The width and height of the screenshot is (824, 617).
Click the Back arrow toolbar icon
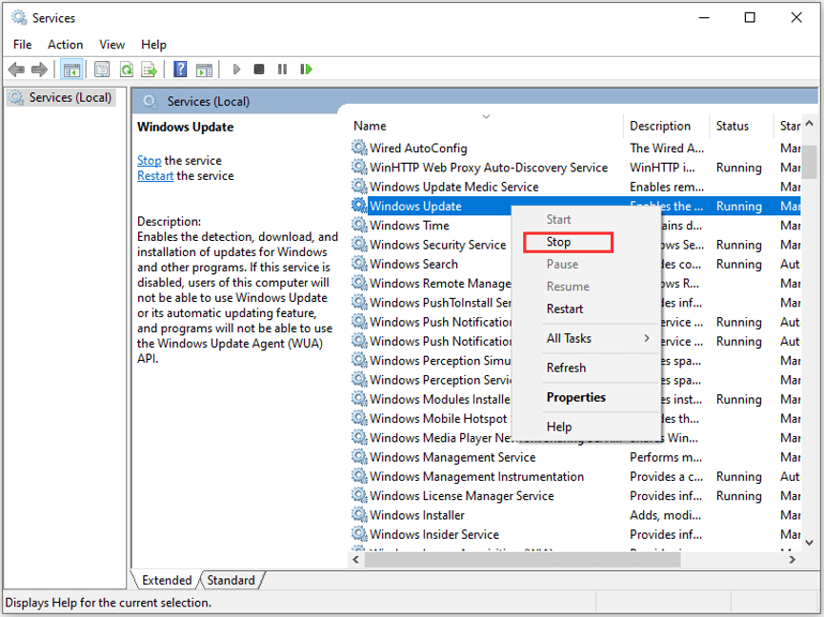(x=16, y=70)
